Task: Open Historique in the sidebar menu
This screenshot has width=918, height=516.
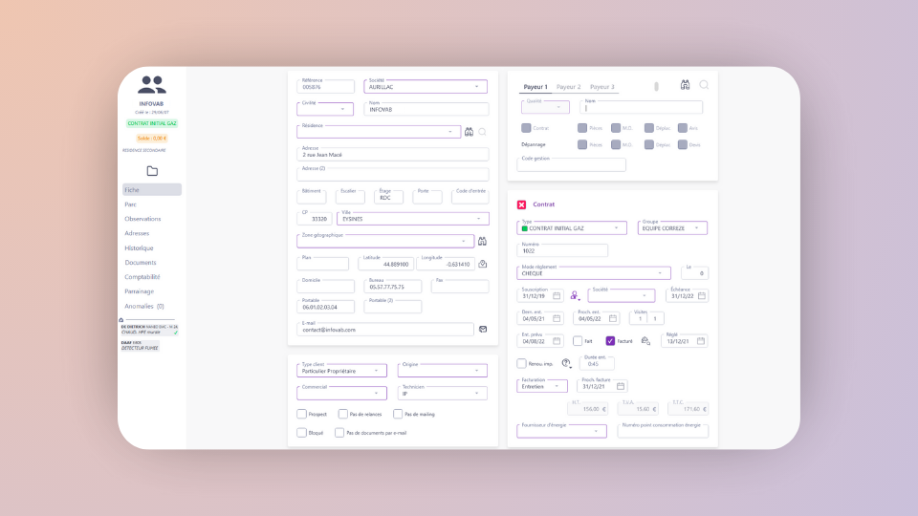Action: 139,247
